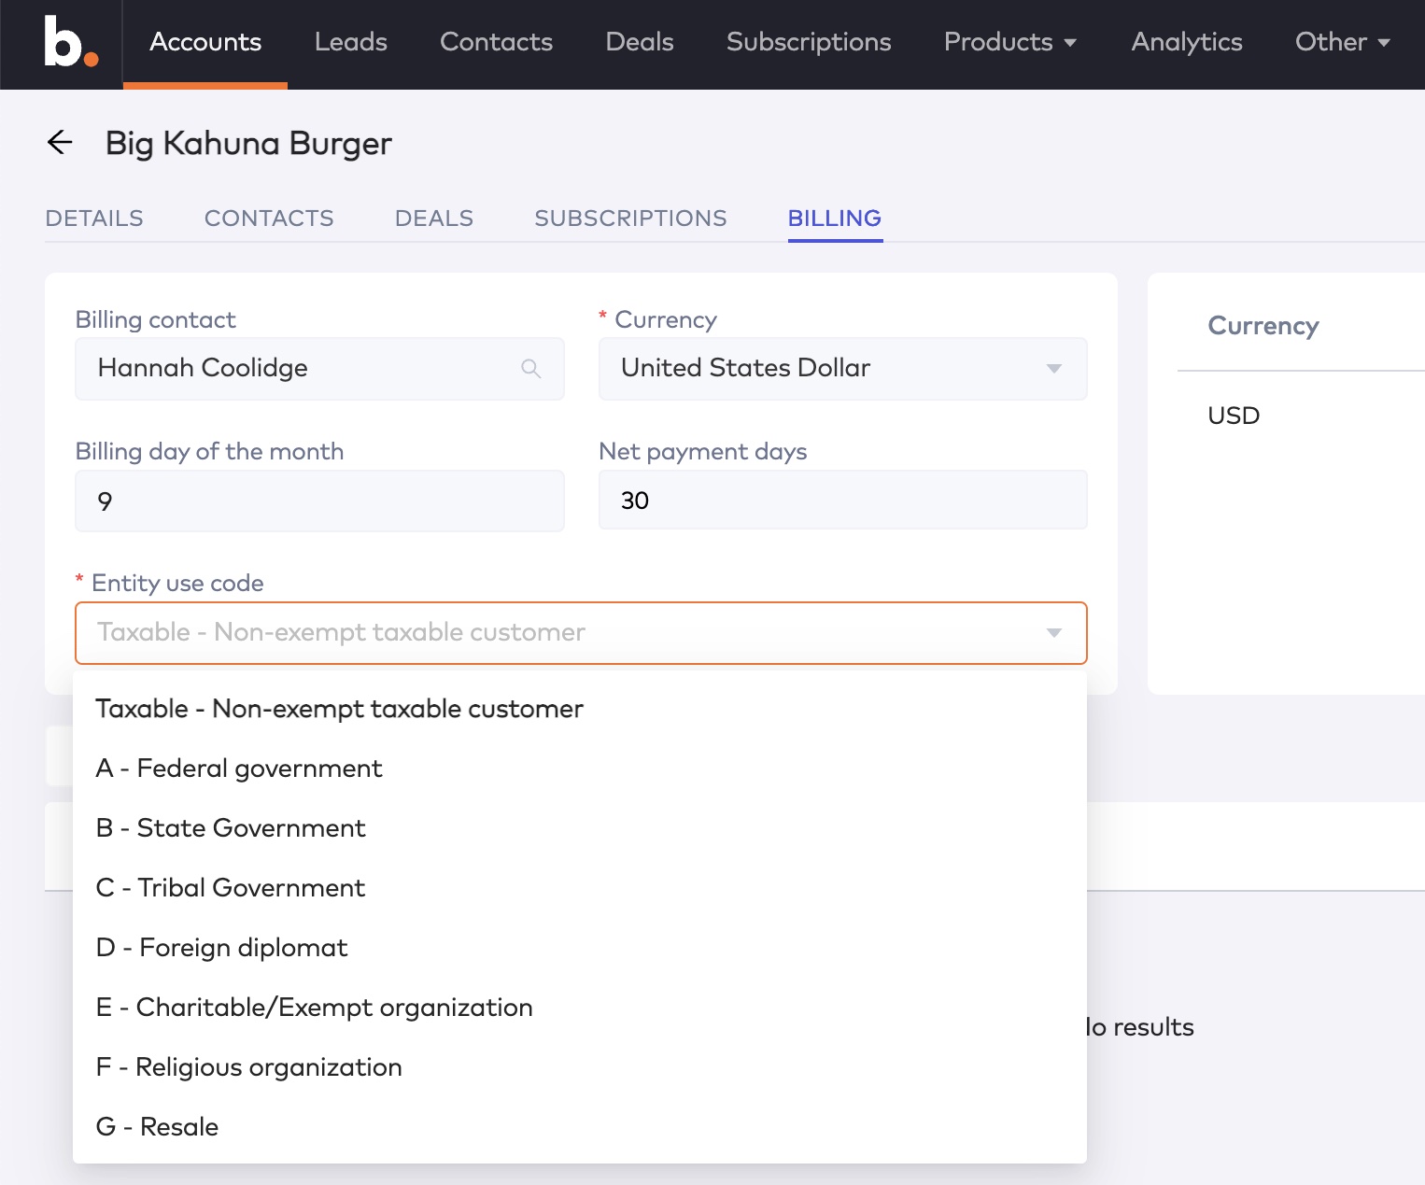Select A - Federal government option
The height and width of the screenshot is (1185, 1425).
pyautogui.click(x=580, y=769)
